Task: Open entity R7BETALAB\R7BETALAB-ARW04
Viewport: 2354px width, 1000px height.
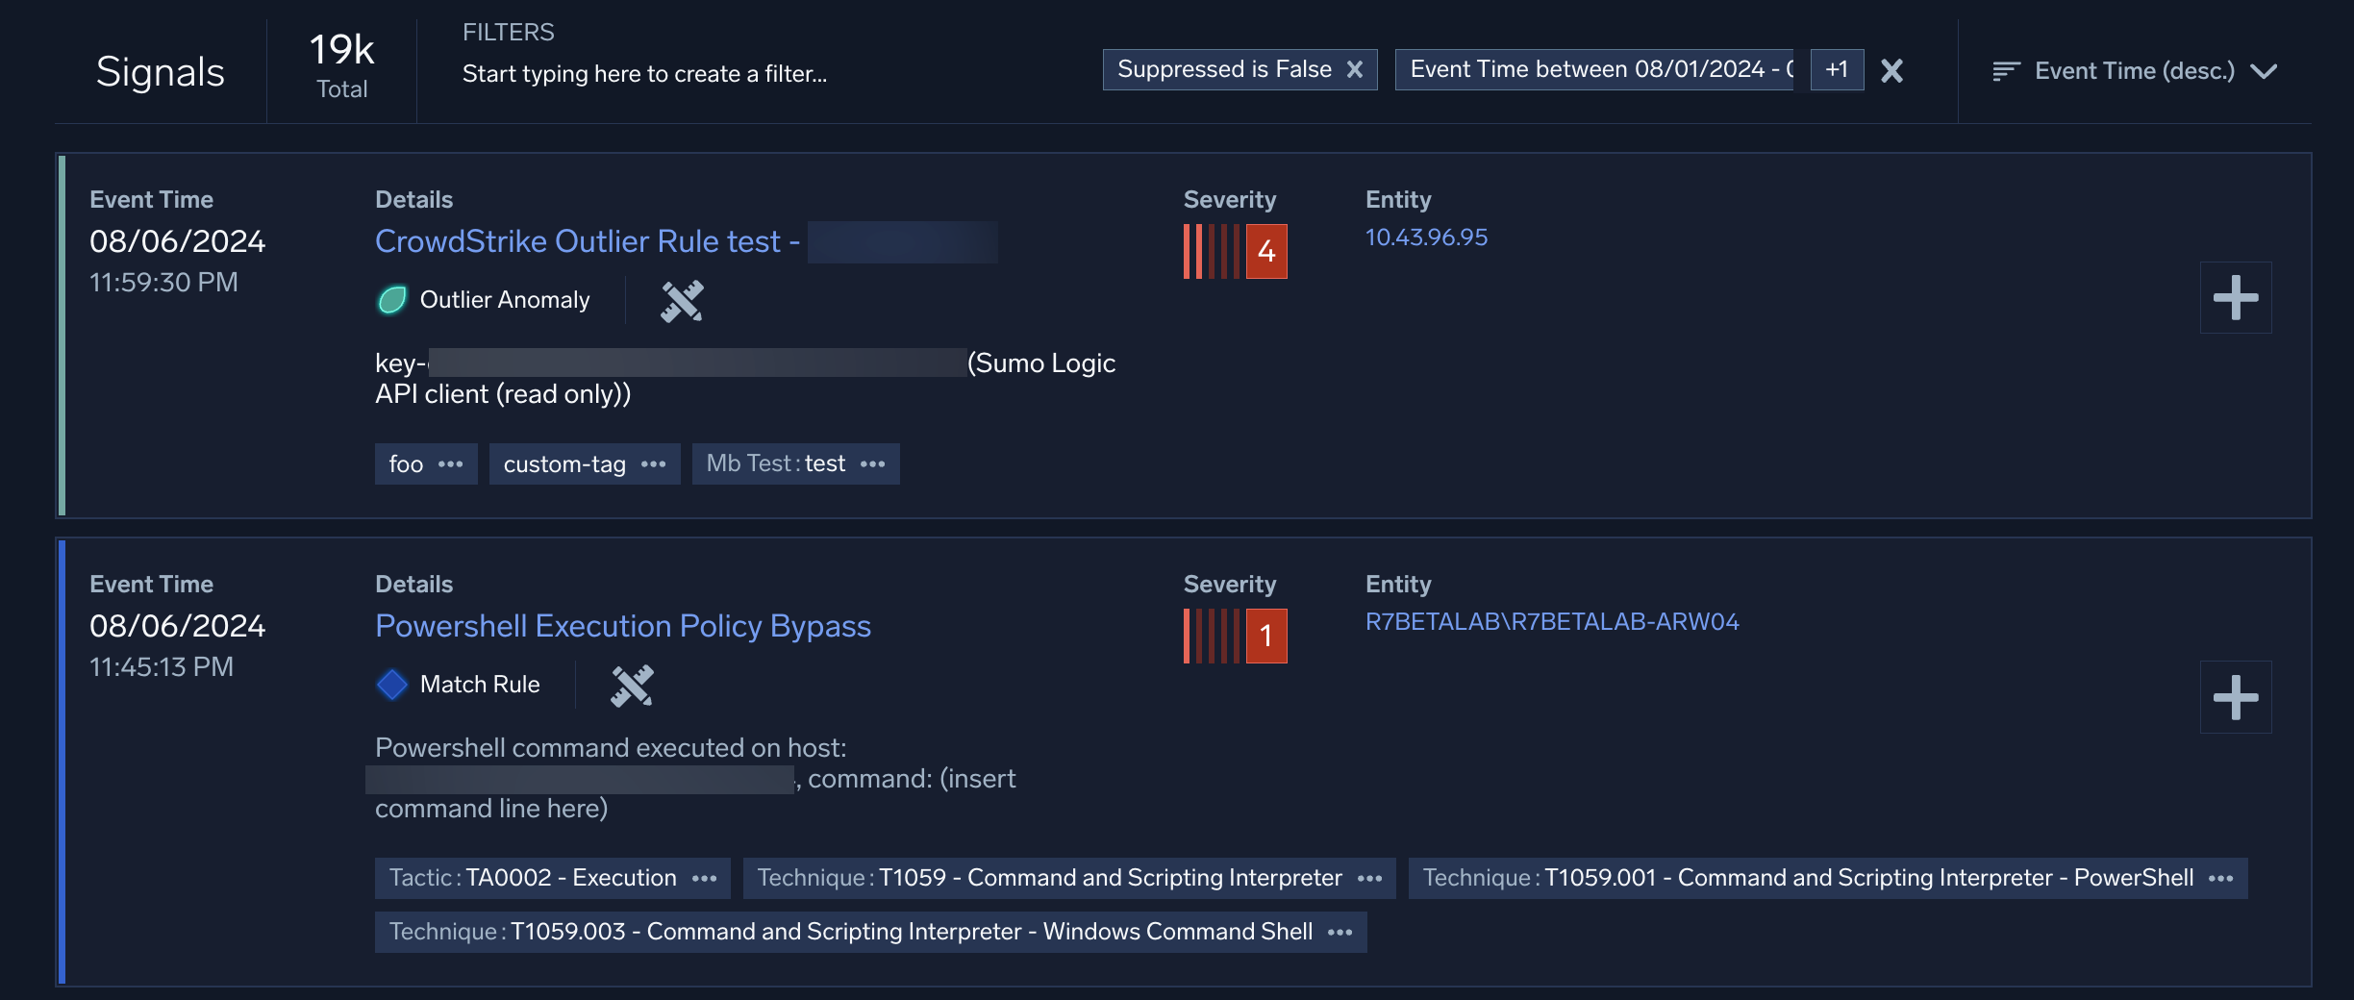Action: (x=1551, y=622)
